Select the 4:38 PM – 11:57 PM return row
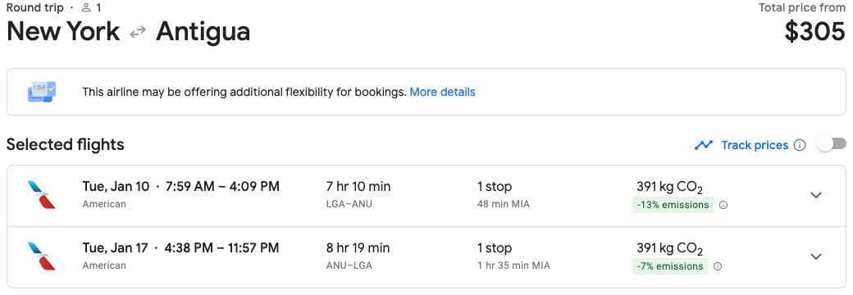Image resolution: width=853 pixels, height=295 pixels. click(x=426, y=257)
